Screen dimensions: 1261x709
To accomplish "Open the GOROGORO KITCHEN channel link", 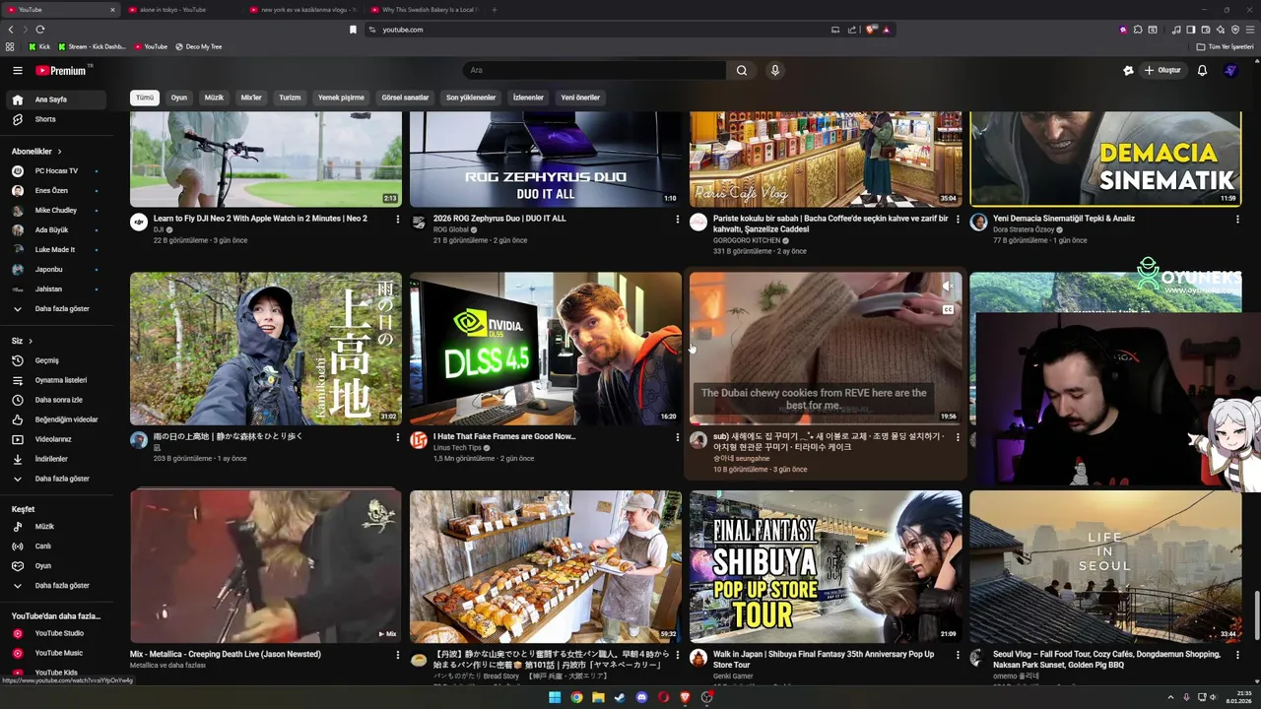I will [747, 240].
